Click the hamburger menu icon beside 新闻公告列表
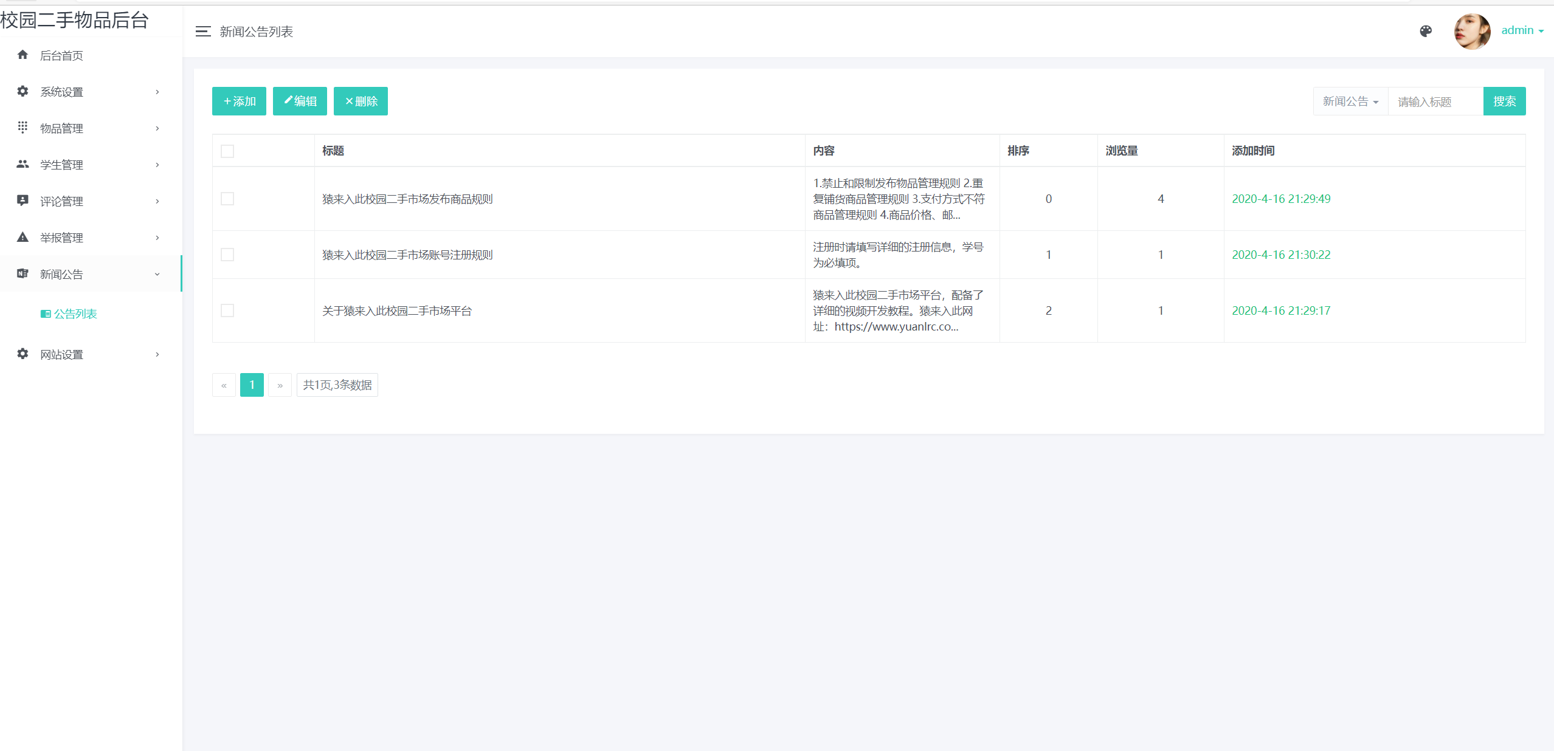The image size is (1554, 751). coord(202,31)
